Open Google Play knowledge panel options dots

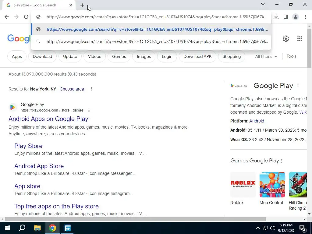pyautogui.click(x=298, y=86)
